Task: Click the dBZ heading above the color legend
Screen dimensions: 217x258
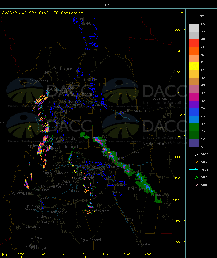Action: [x=201, y=17]
